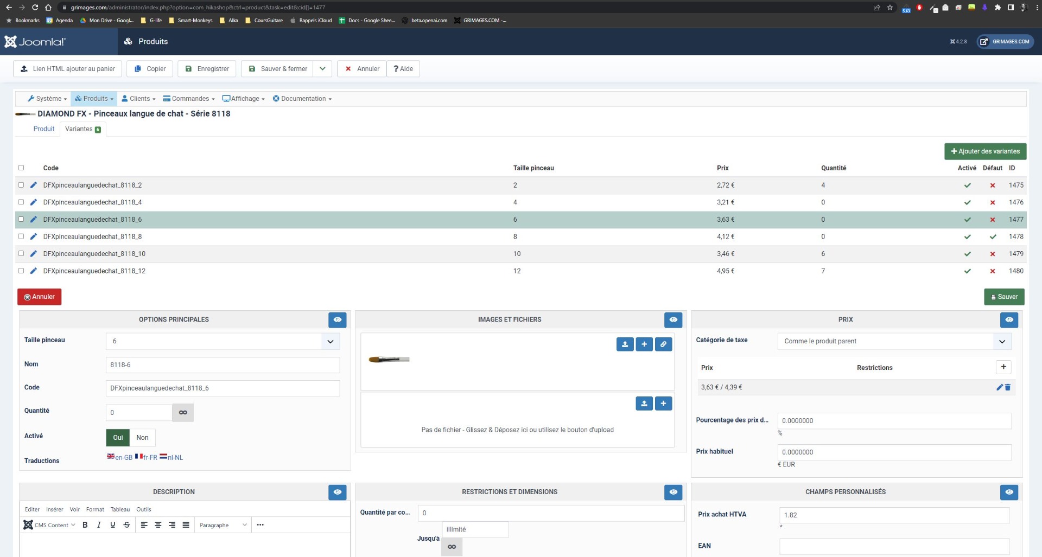This screenshot has height=557, width=1042.
Task: Click the trash icon beside the 3,63 € price
Action: pos(1008,387)
